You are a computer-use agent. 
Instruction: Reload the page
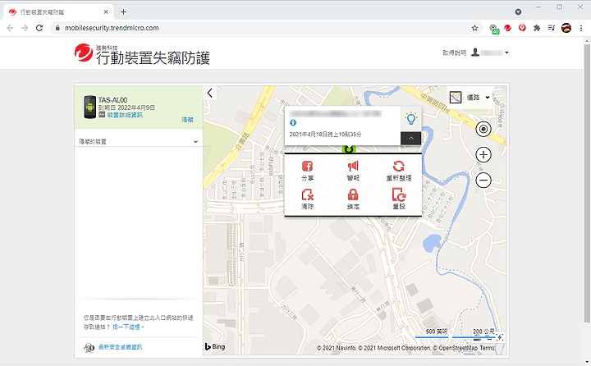[x=39, y=28]
